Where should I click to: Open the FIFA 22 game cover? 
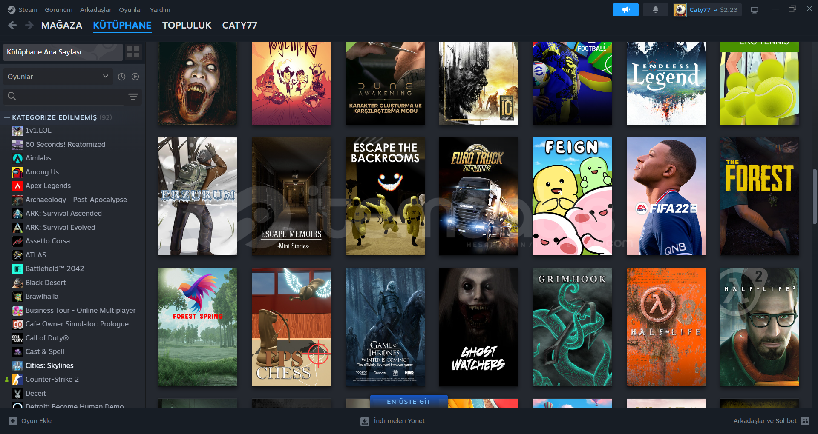666,196
